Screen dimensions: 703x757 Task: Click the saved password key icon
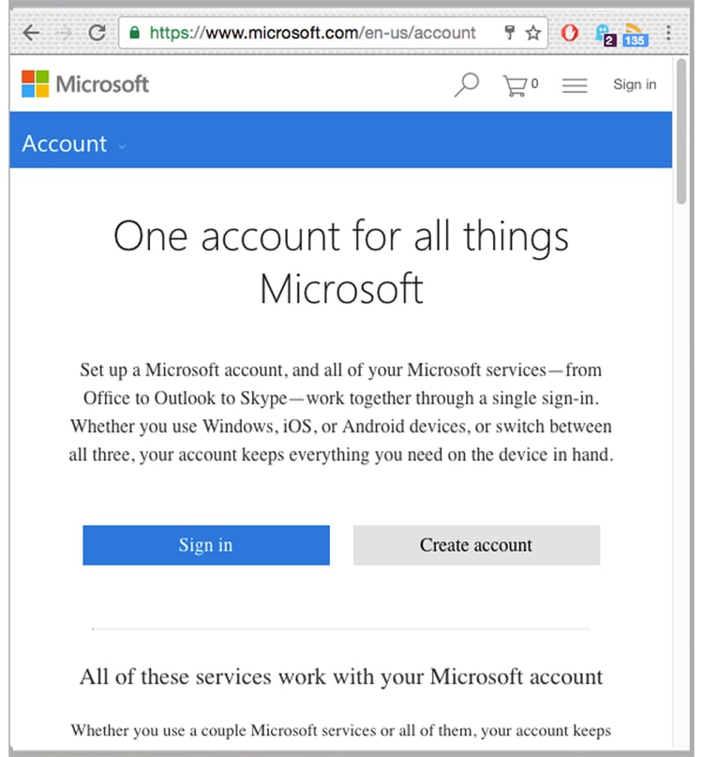pyautogui.click(x=509, y=33)
